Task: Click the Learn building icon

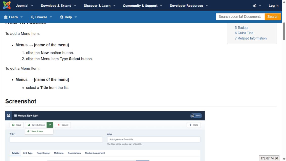Action: 6,17
